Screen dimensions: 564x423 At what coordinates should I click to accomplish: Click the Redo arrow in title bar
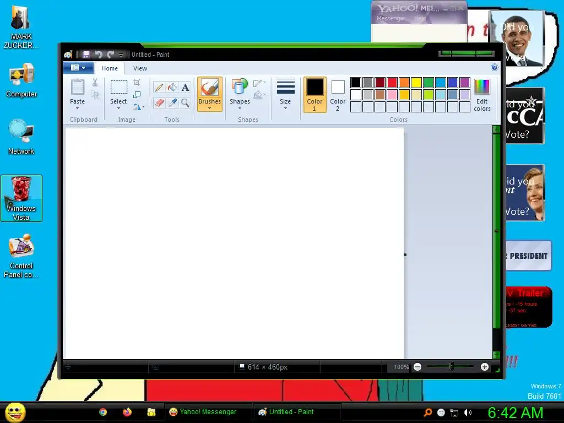(x=110, y=55)
